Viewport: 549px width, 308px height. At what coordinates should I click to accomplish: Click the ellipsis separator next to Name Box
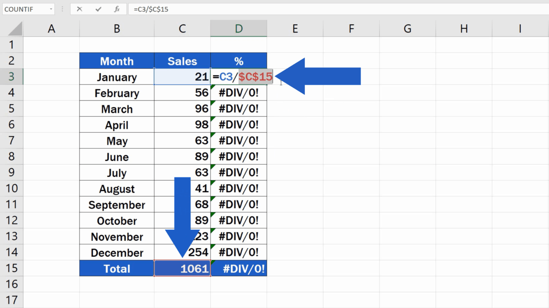(x=62, y=9)
